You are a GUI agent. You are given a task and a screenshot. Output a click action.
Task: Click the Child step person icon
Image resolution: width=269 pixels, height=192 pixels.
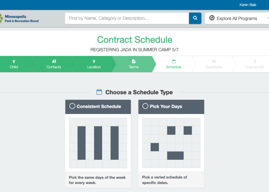[x=14, y=61]
